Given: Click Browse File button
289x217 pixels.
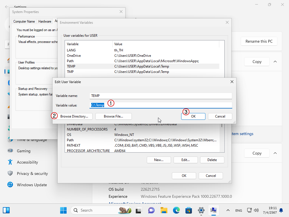Looking at the screenshot, I should pyautogui.click(x=113, y=116).
